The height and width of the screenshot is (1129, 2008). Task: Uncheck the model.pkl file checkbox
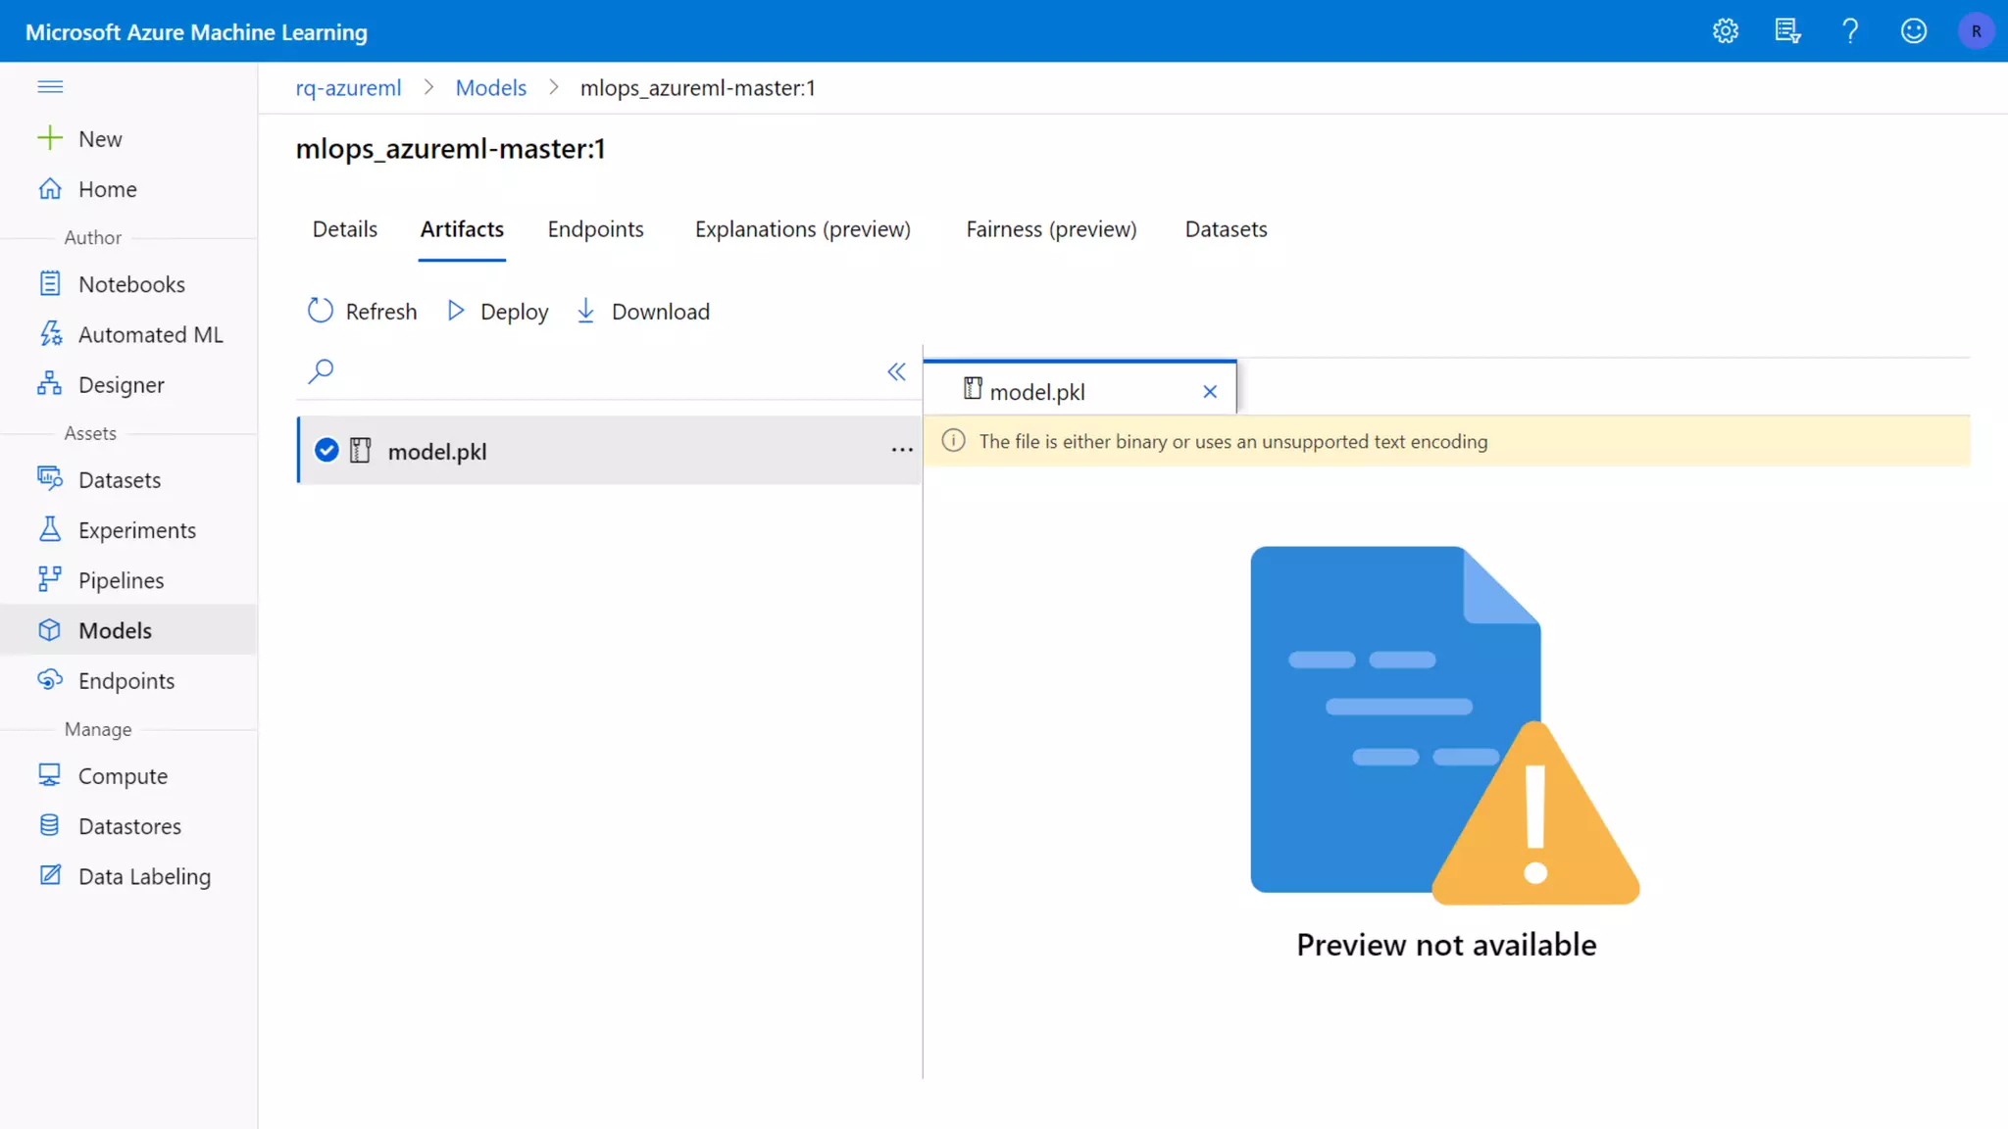[x=326, y=450]
